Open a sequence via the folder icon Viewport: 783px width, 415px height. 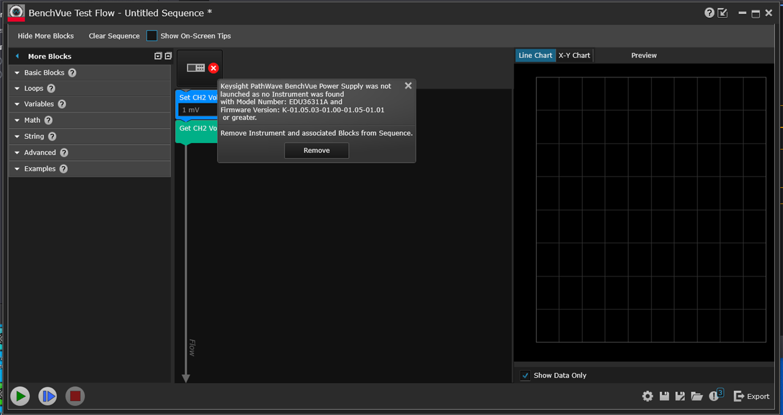pyautogui.click(x=697, y=396)
